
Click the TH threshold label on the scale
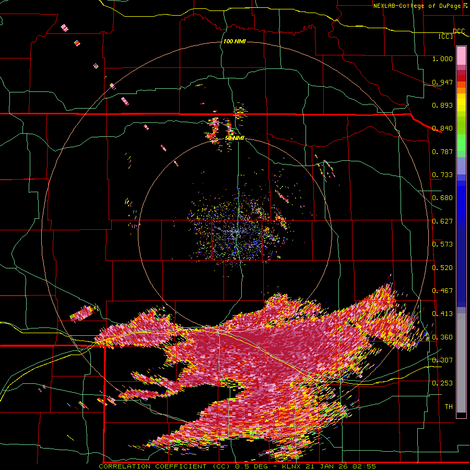449,407
